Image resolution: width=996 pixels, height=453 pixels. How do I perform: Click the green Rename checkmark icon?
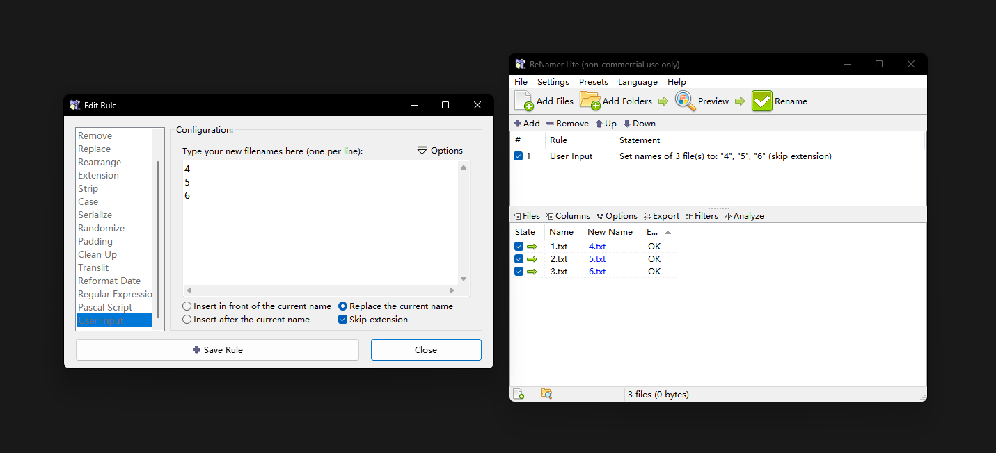761,101
